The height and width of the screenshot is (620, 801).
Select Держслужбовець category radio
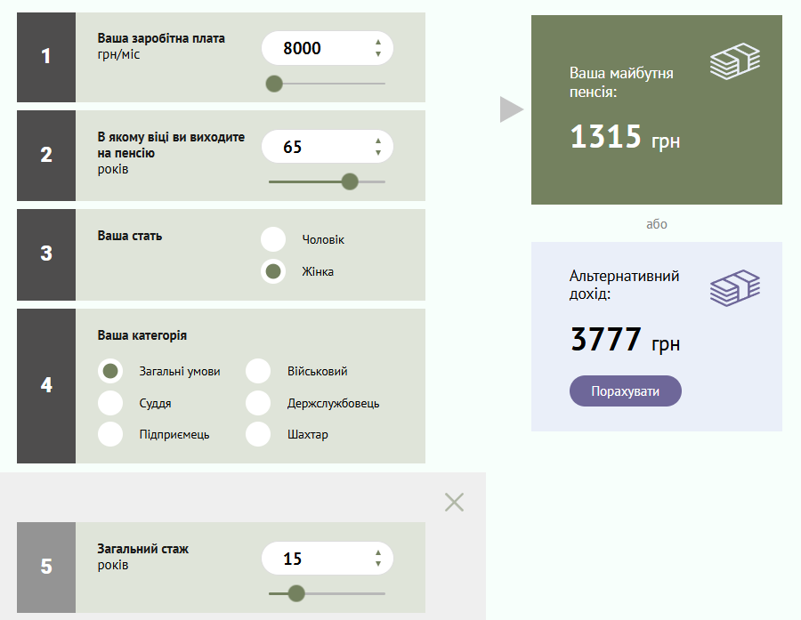pyautogui.click(x=258, y=403)
